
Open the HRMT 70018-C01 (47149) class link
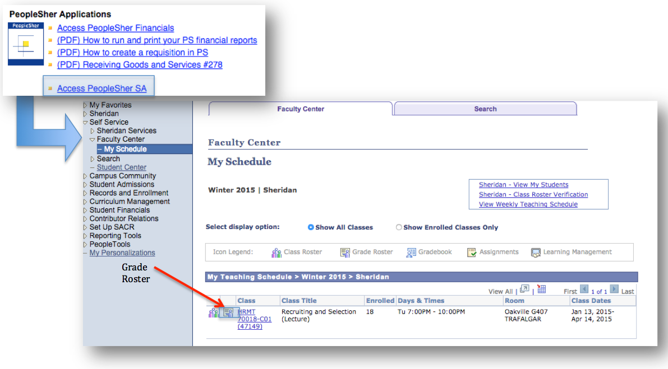[x=254, y=319]
